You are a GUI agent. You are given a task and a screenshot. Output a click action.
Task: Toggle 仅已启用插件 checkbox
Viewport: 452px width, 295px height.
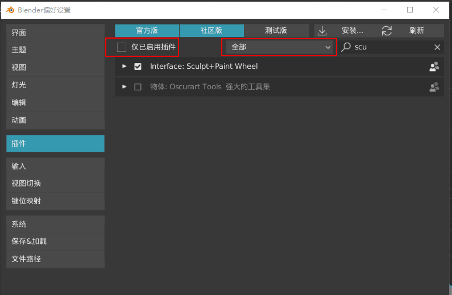tap(122, 47)
